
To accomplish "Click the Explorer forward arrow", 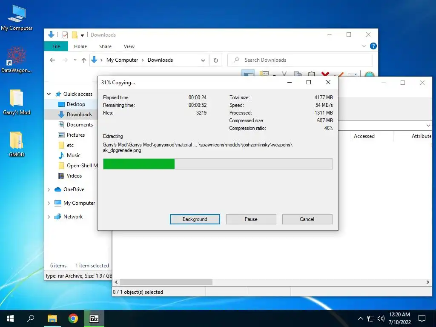I will [x=65, y=60].
